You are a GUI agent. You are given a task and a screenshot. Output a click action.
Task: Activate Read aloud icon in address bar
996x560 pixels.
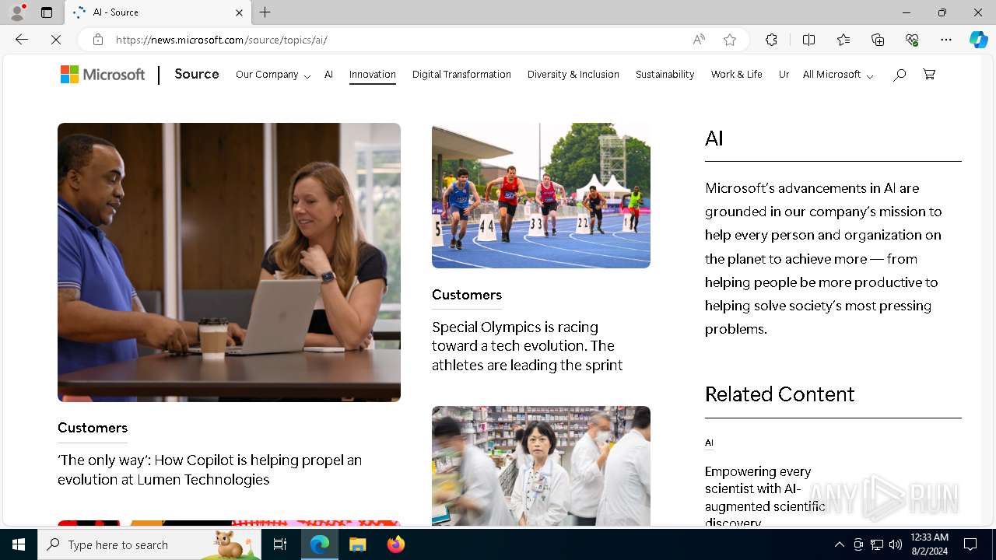699,40
